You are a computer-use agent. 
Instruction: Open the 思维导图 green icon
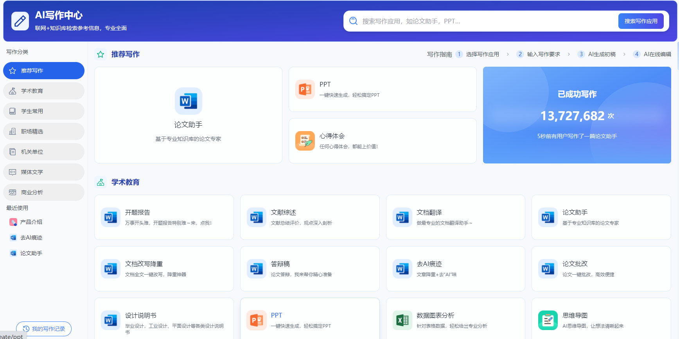pos(548,320)
